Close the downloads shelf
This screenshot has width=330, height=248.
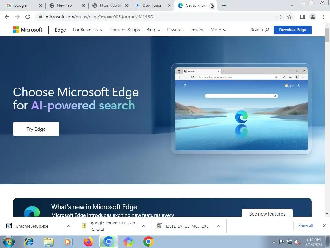click(324, 226)
